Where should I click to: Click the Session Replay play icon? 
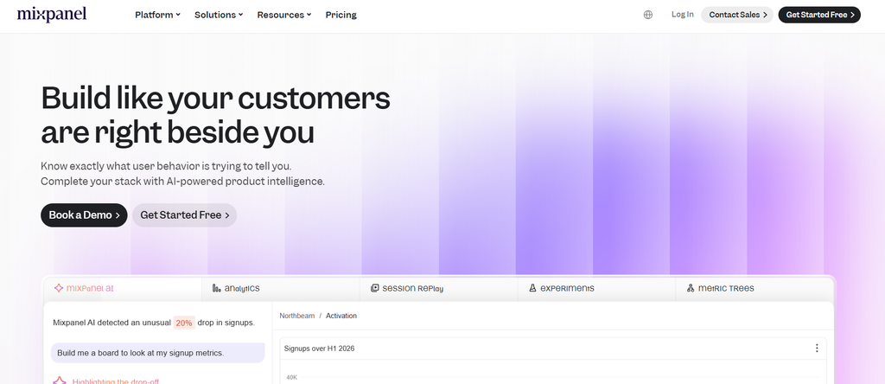[375, 288]
